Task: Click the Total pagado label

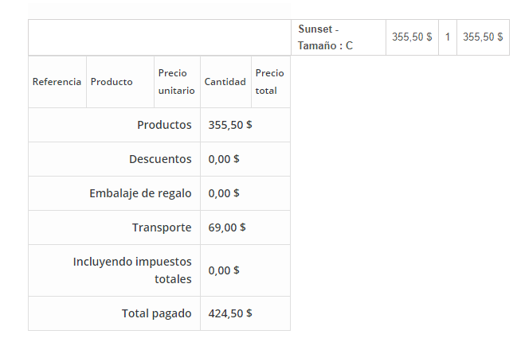Action: (x=156, y=313)
